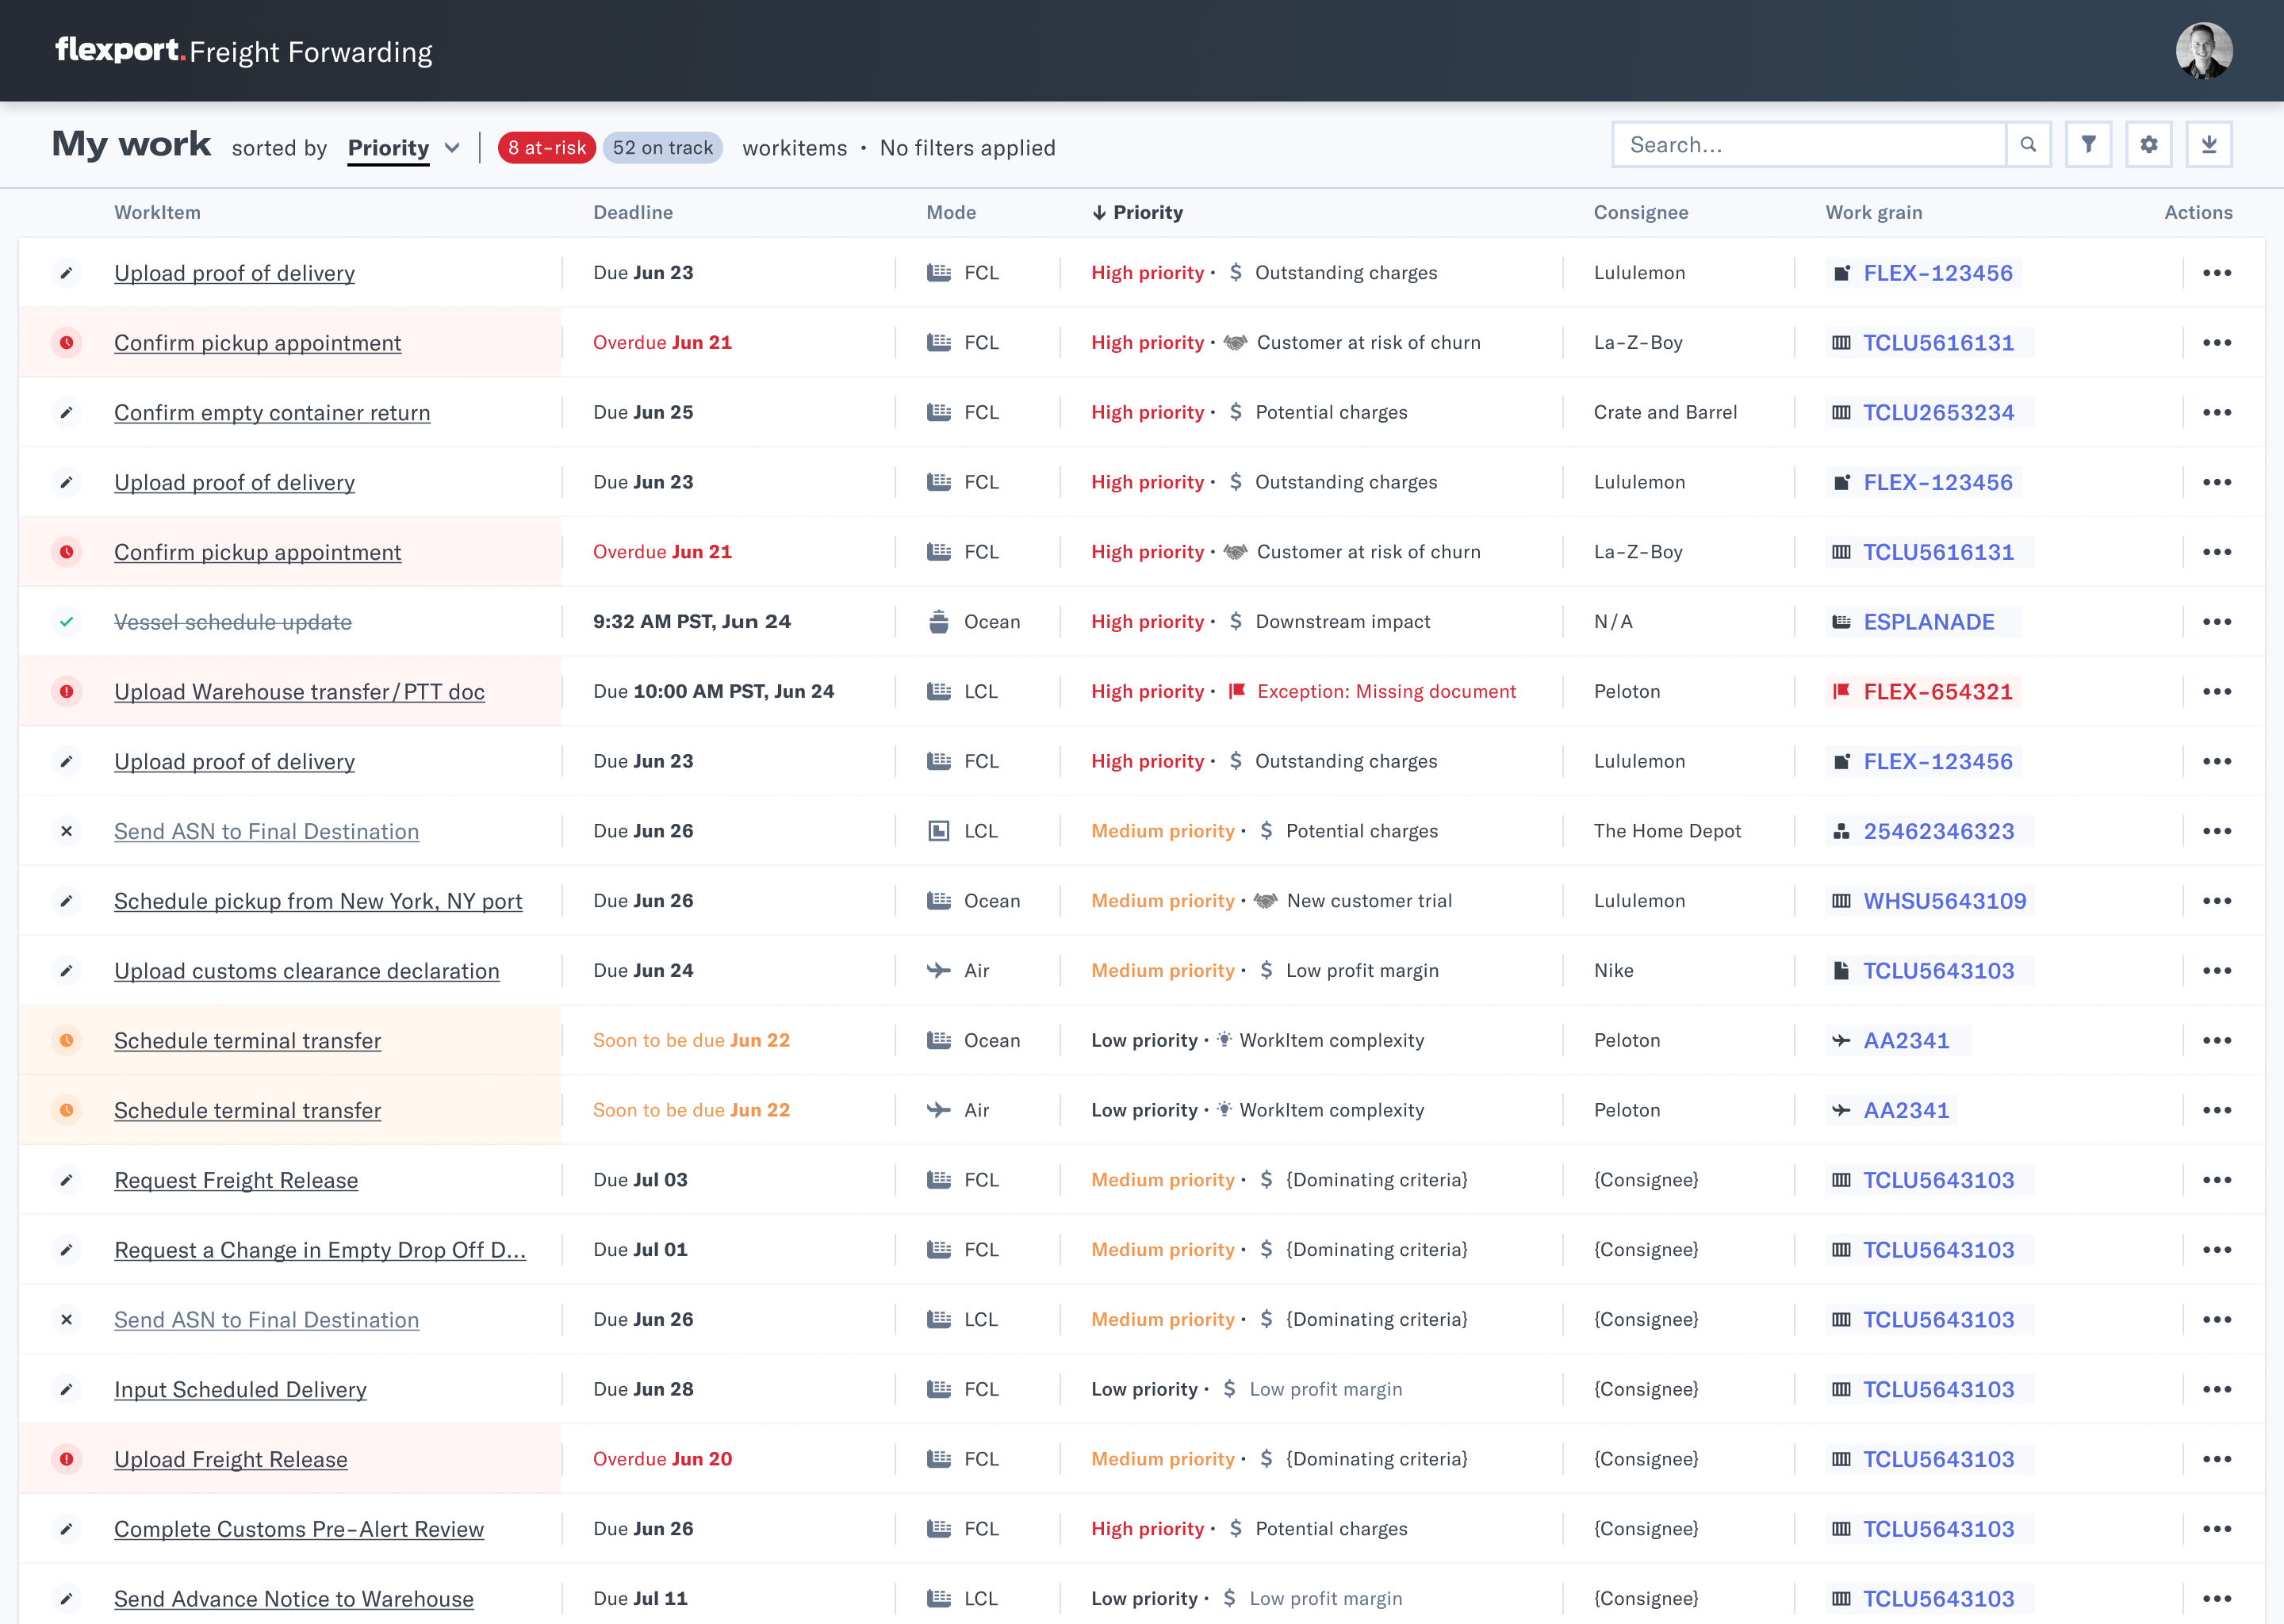Click the check icon beside Vessel schedule update

(66, 622)
